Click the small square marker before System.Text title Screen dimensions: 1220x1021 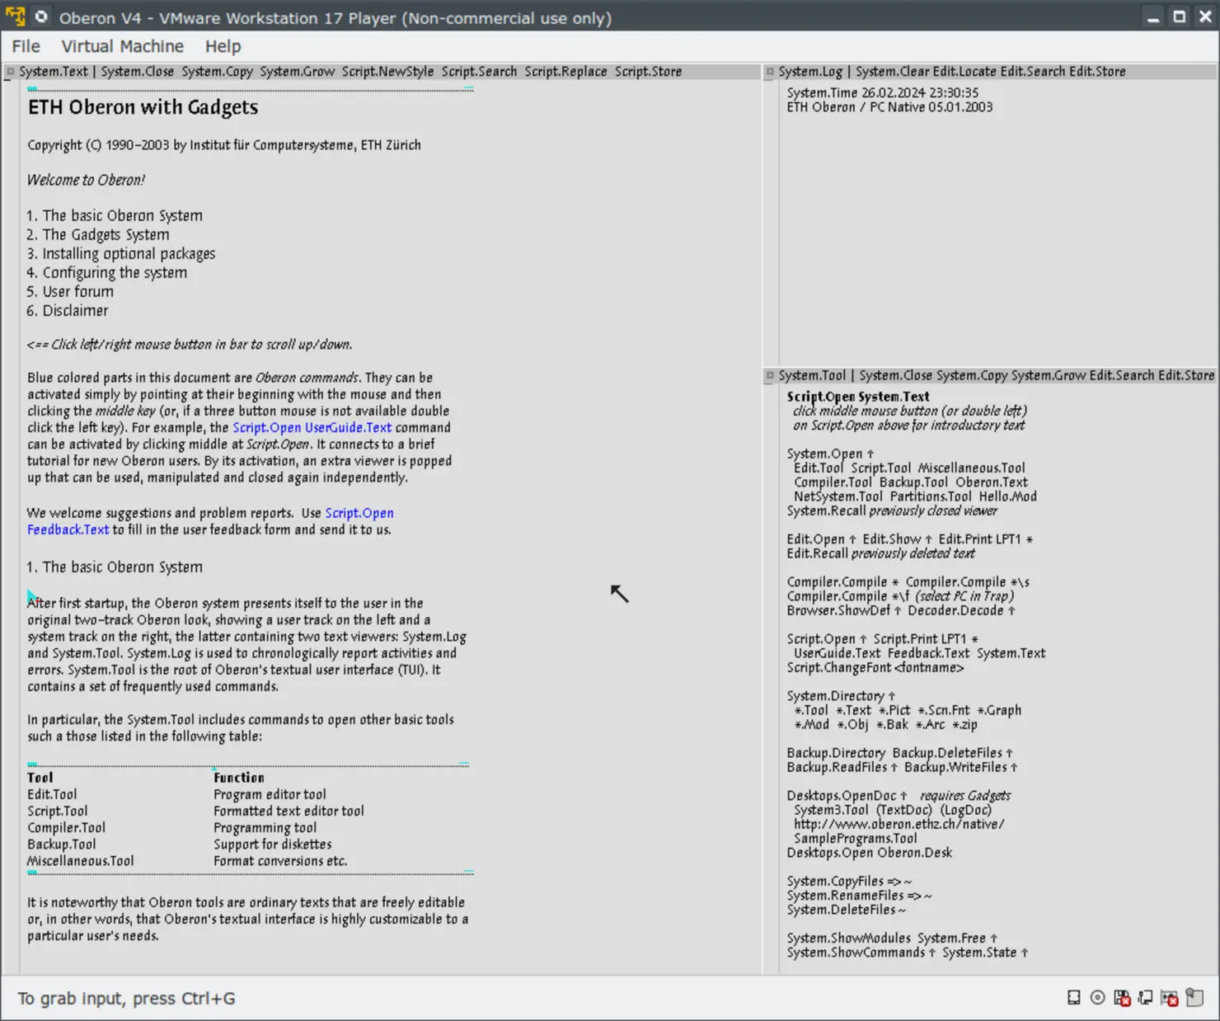(x=10, y=72)
